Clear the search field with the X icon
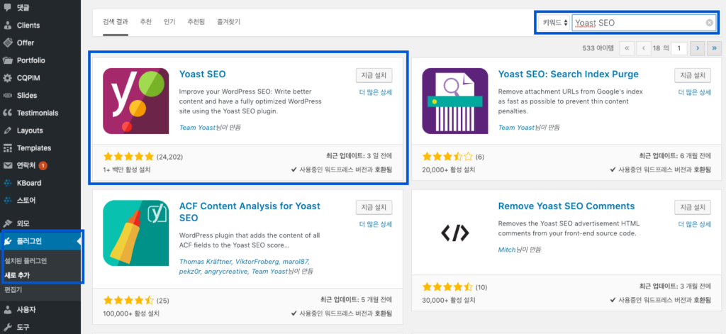The width and height of the screenshot is (726, 334). [709, 22]
